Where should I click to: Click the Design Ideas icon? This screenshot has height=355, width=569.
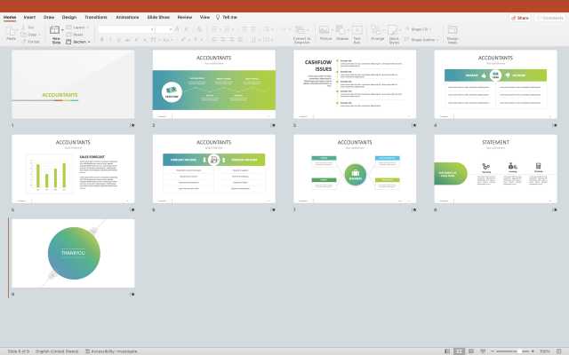click(453, 33)
